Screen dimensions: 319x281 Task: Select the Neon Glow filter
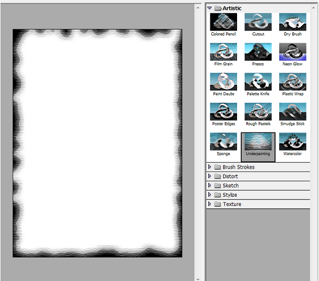[293, 52]
